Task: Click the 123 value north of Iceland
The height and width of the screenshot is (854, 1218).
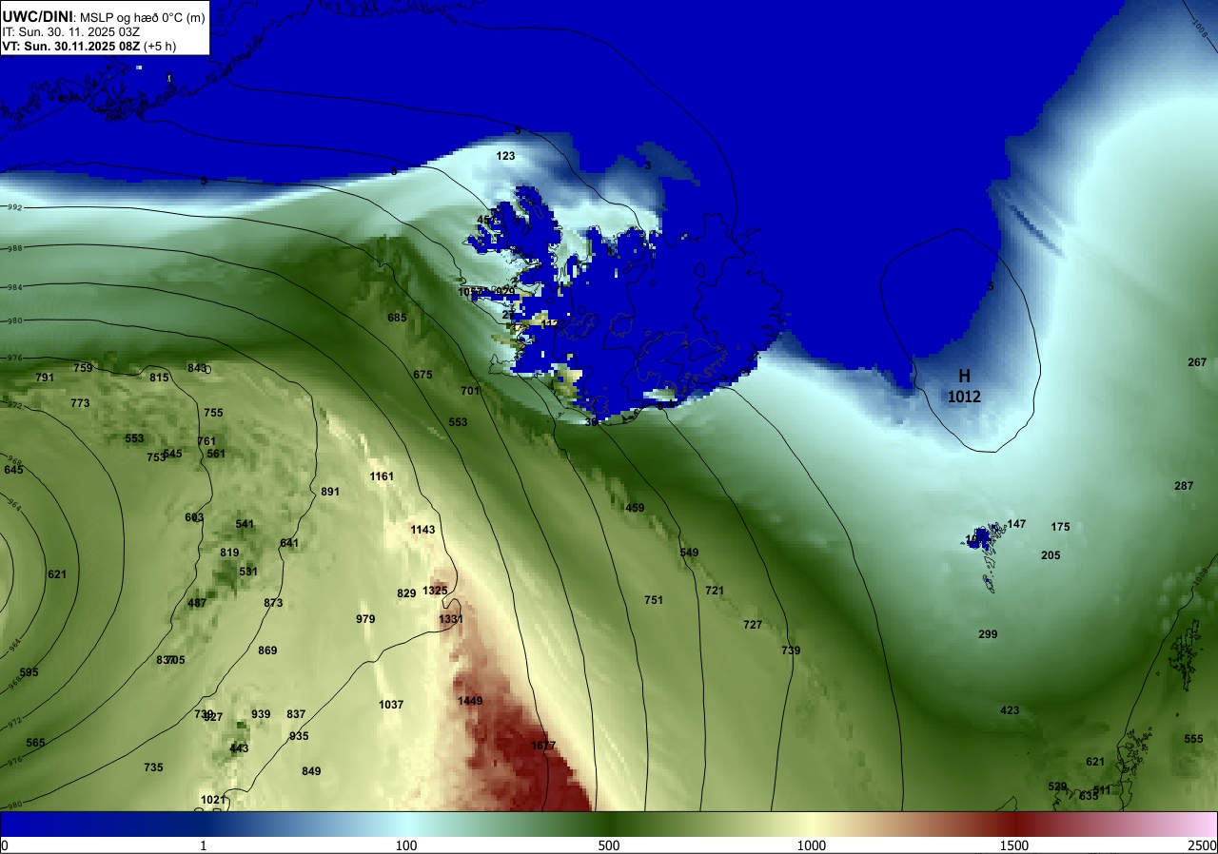Action: point(505,156)
